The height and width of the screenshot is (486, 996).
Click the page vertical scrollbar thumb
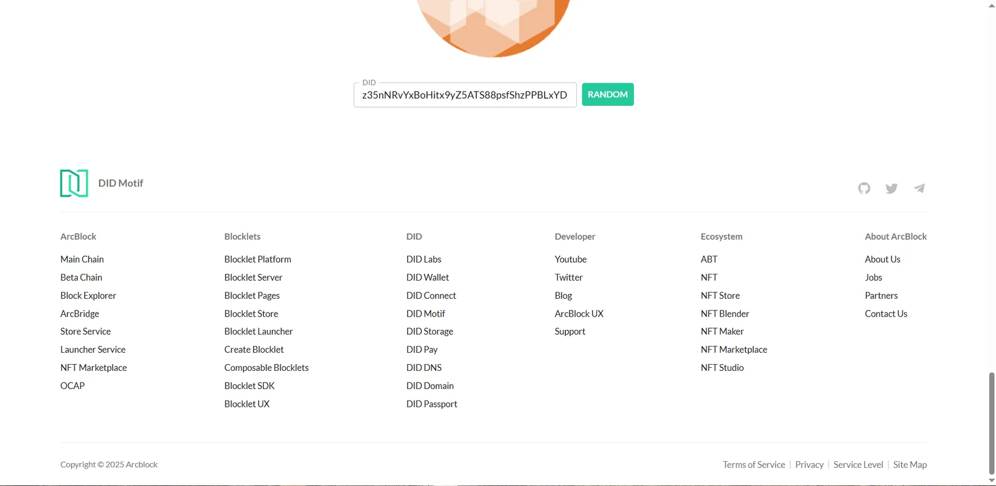tap(992, 423)
